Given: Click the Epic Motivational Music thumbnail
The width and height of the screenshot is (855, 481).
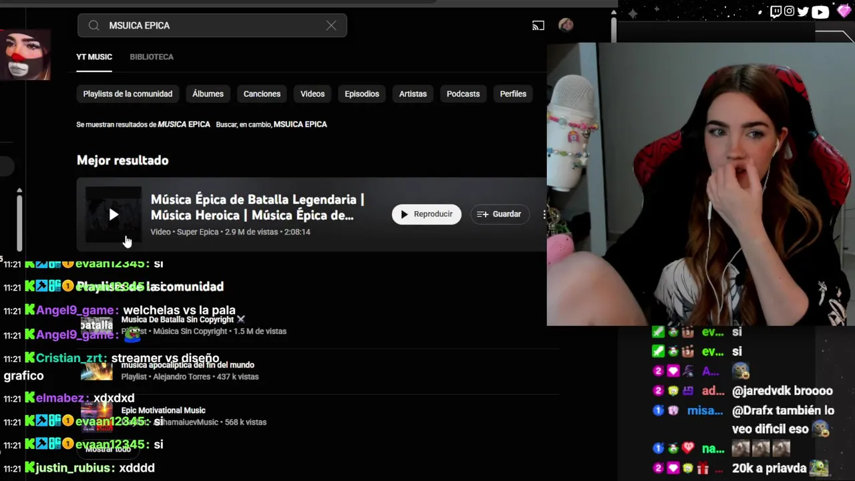Looking at the screenshot, I should coord(97,416).
